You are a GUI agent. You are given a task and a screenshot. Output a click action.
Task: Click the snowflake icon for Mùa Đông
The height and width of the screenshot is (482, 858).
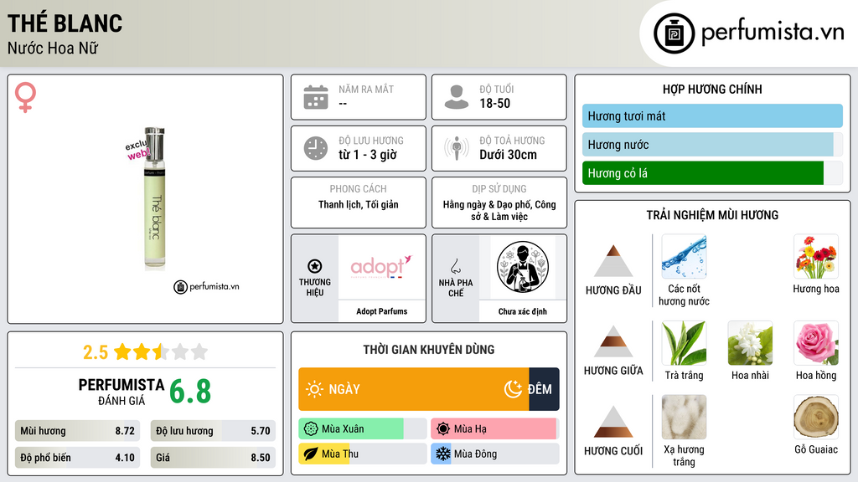pos(443,454)
